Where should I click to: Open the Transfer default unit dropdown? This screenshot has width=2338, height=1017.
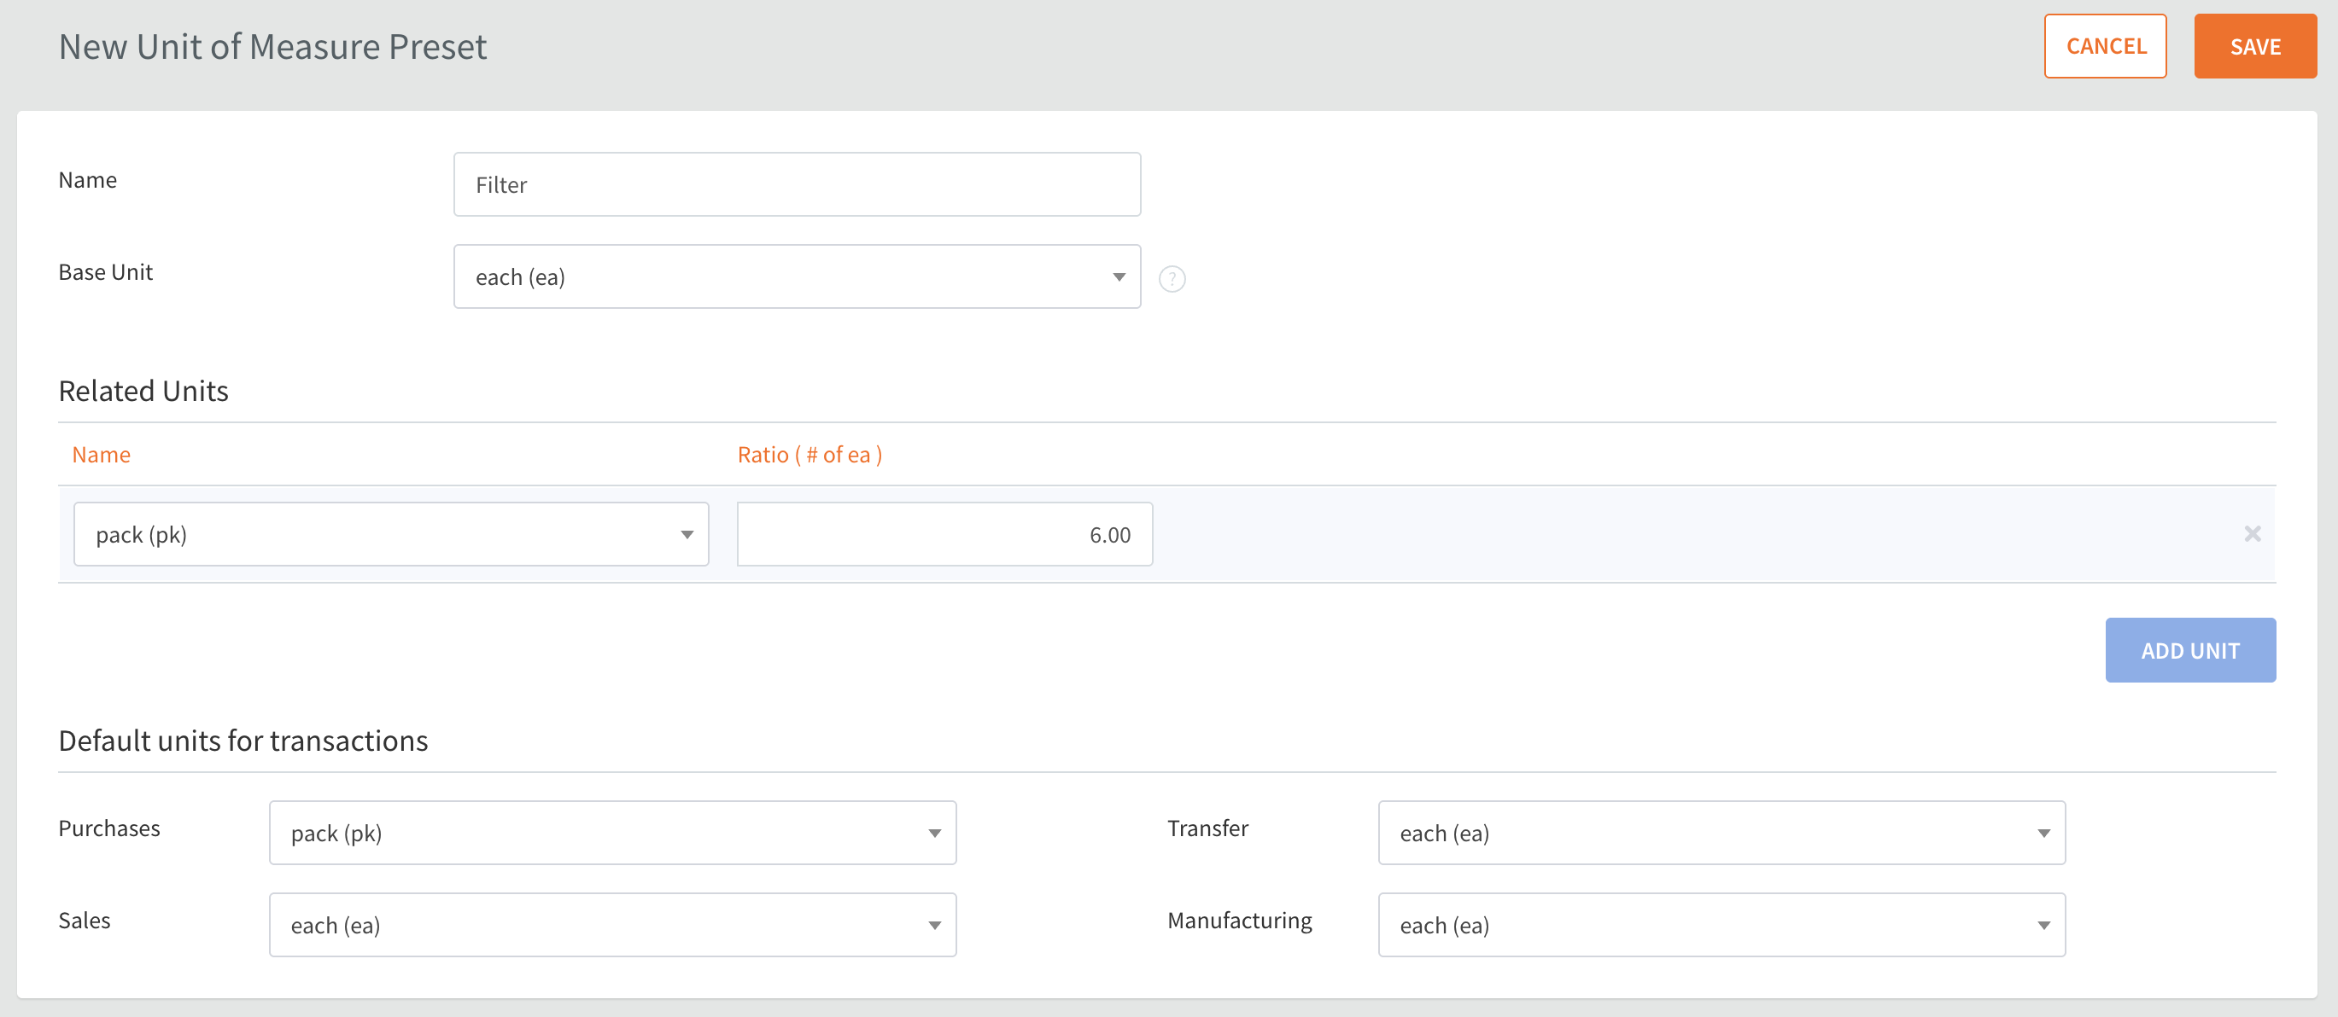point(1721,833)
